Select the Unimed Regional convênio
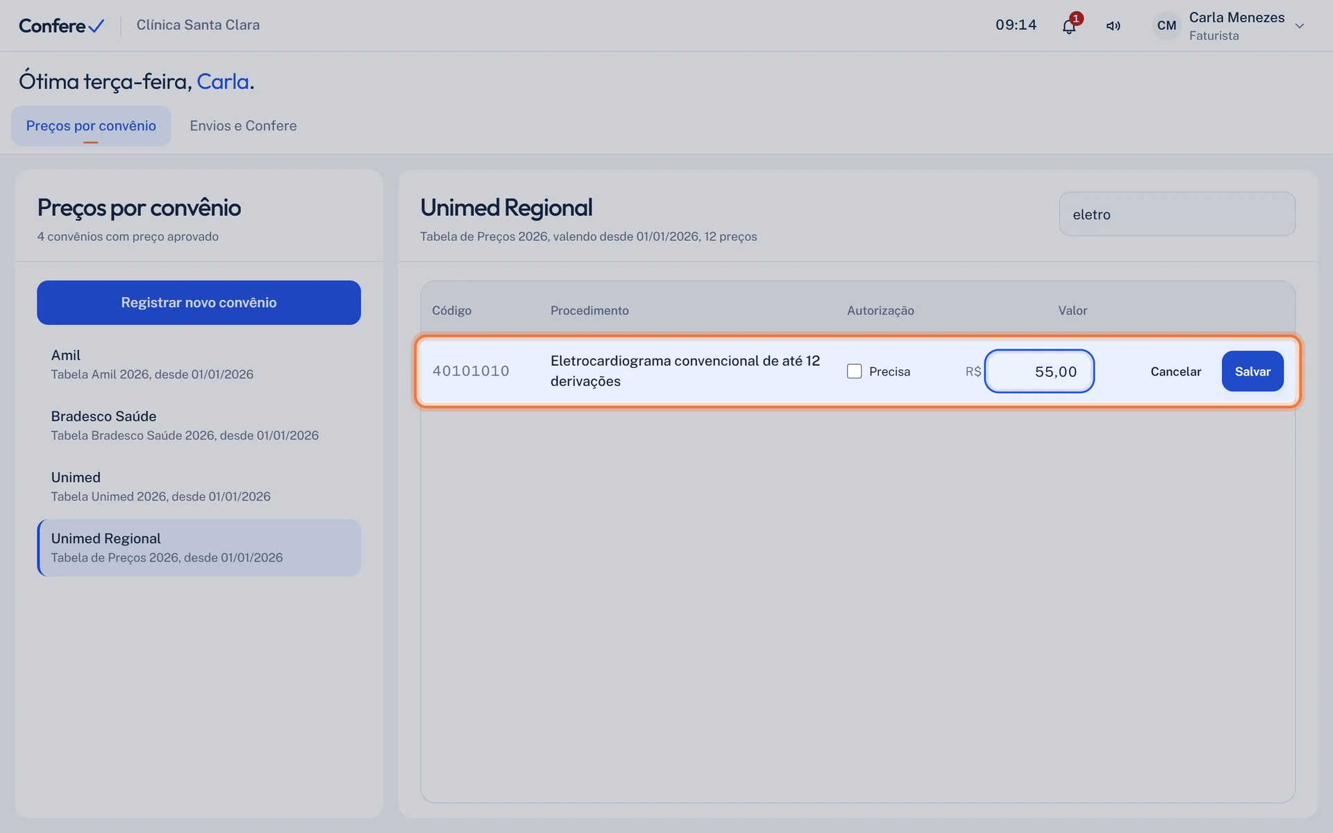Viewport: 1333px width, 833px height. (x=199, y=548)
